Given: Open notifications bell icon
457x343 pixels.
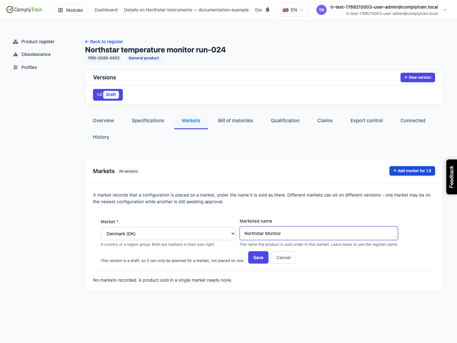Looking at the screenshot, I should click(x=268, y=10).
